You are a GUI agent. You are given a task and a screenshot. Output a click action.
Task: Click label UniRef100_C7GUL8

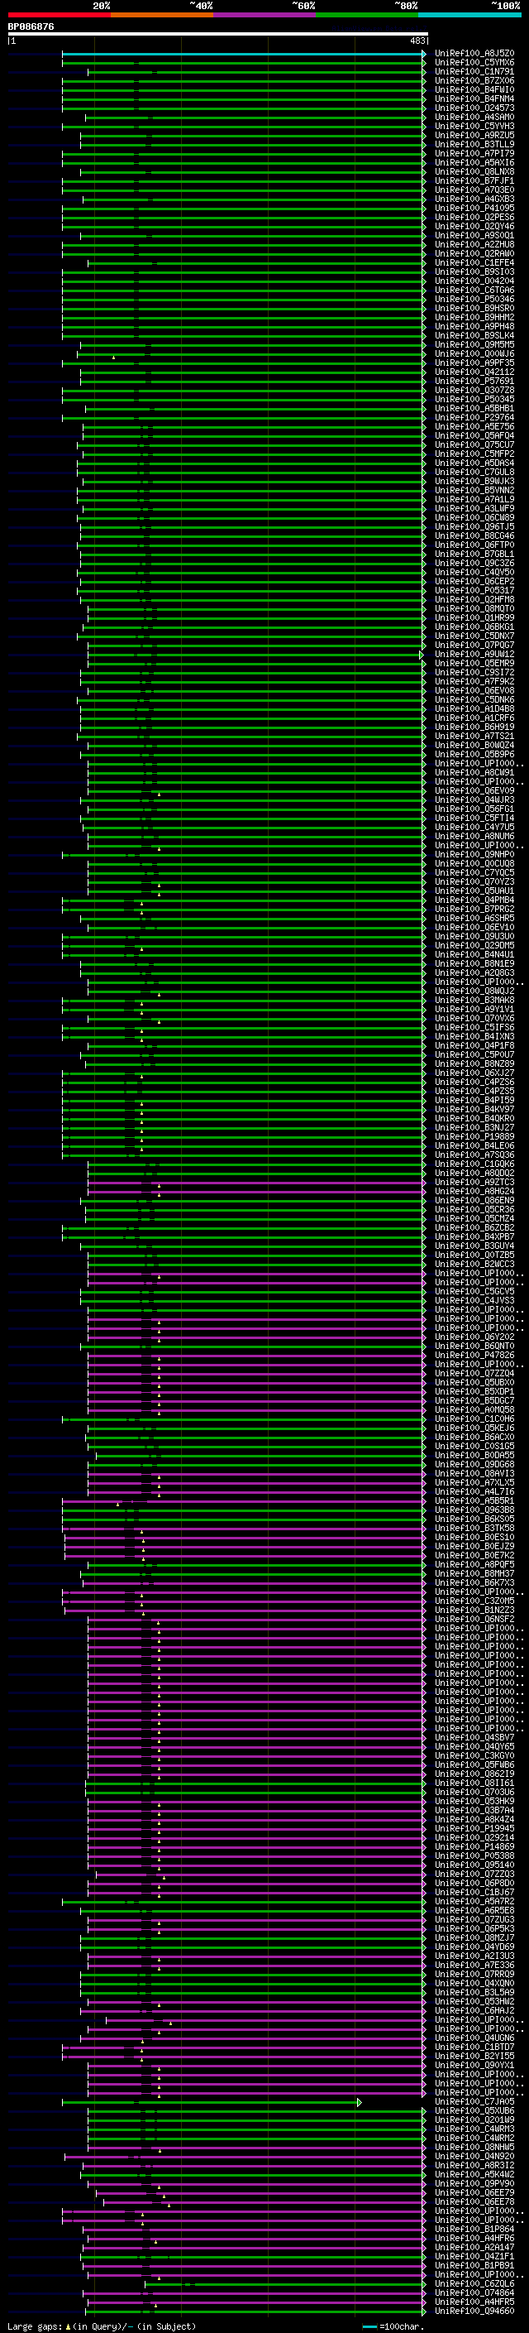click(474, 472)
